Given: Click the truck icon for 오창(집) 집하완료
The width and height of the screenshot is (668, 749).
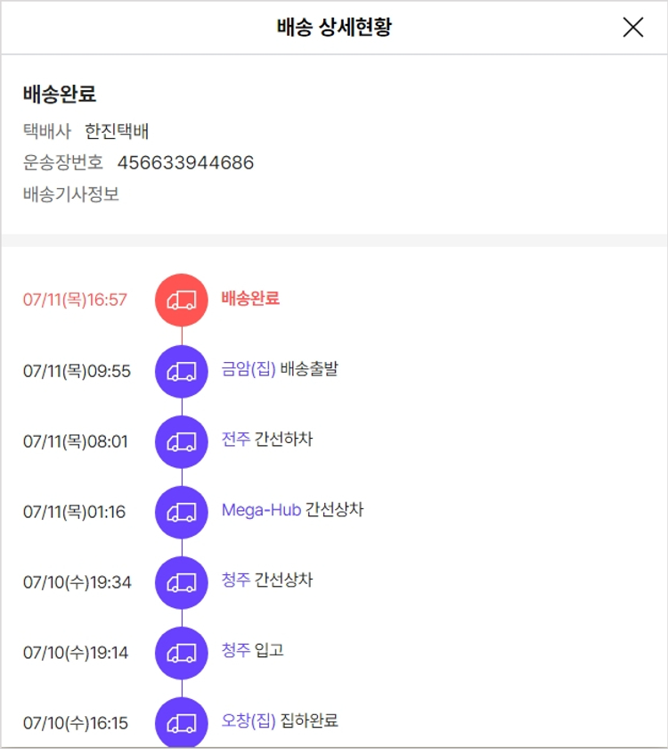Looking at the screenshot, I should pyautogui.click(x=182, y=722).
